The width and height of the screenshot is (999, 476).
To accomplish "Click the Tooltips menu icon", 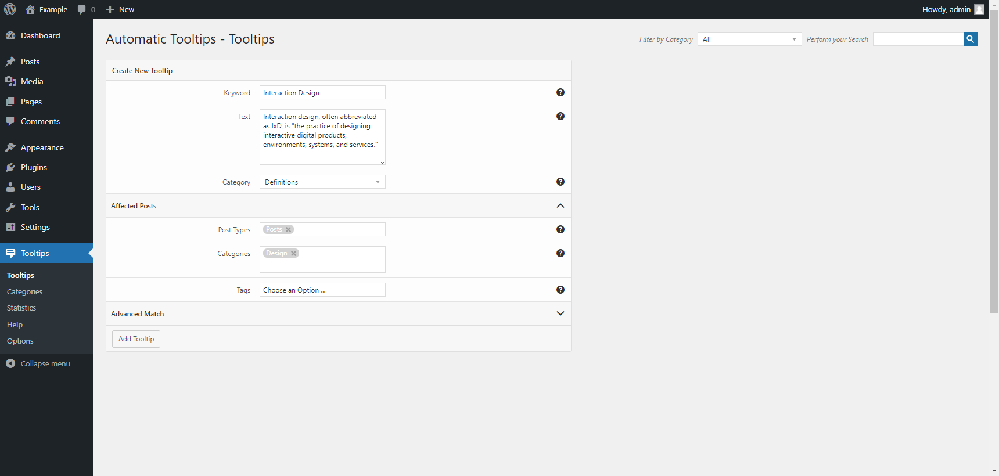I will click(x=10, y=253).
